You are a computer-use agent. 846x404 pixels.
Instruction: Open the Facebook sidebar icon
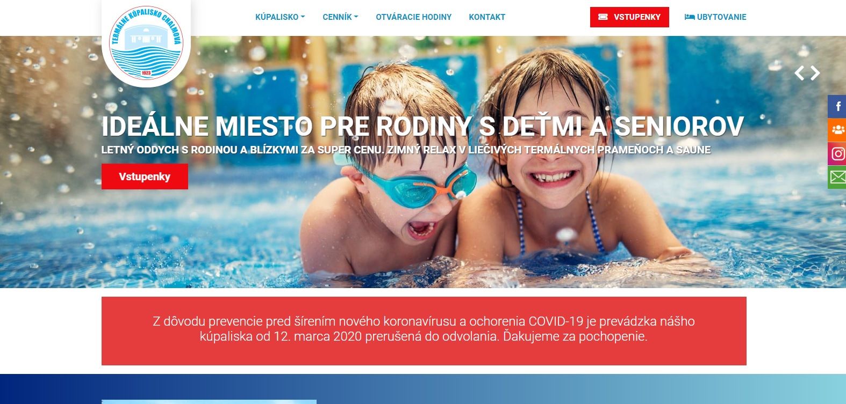pos(837,106)
